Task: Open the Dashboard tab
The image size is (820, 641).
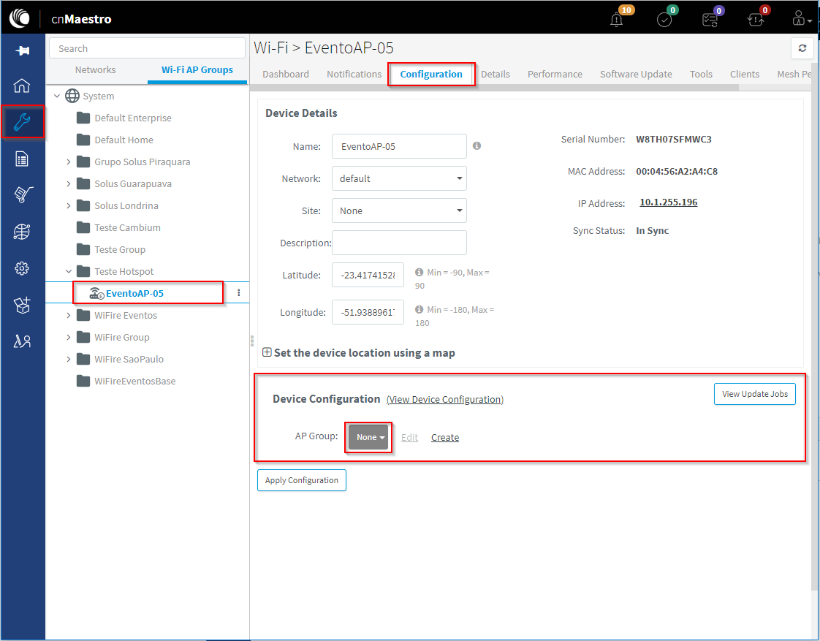Action: coord(286,75)
